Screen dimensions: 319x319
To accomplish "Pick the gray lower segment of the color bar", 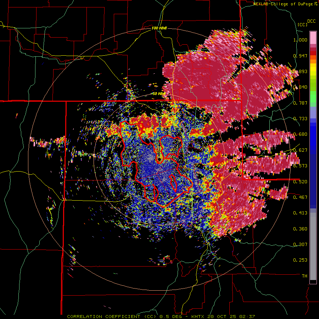I will point(313,246).
